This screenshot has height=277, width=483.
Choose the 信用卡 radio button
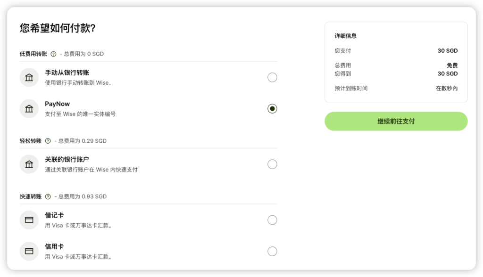click(x=272, y=251)
